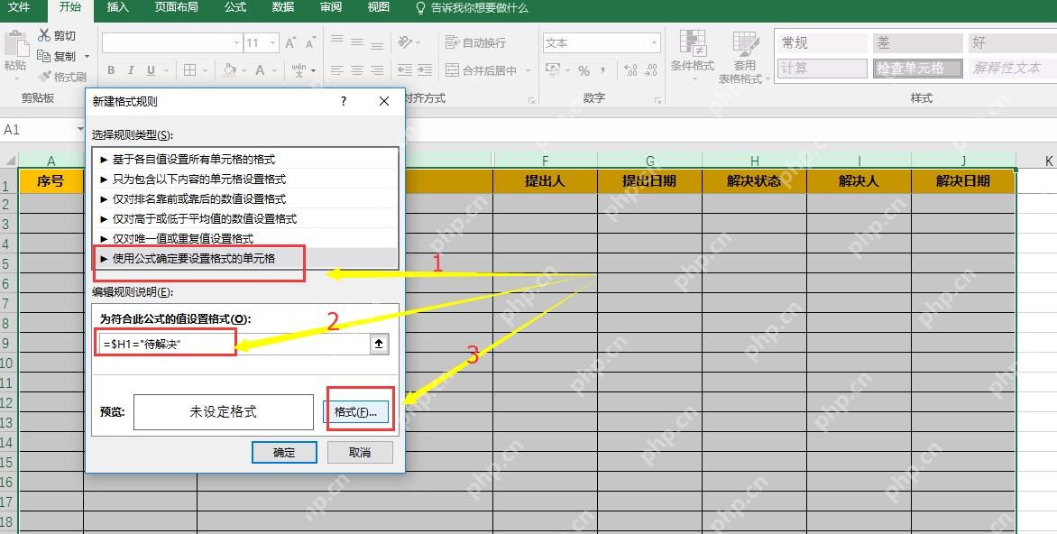Screen dimensions: 1057x534
Task: Click the Fill Color paint bucket icon
Action: [230, 70]
